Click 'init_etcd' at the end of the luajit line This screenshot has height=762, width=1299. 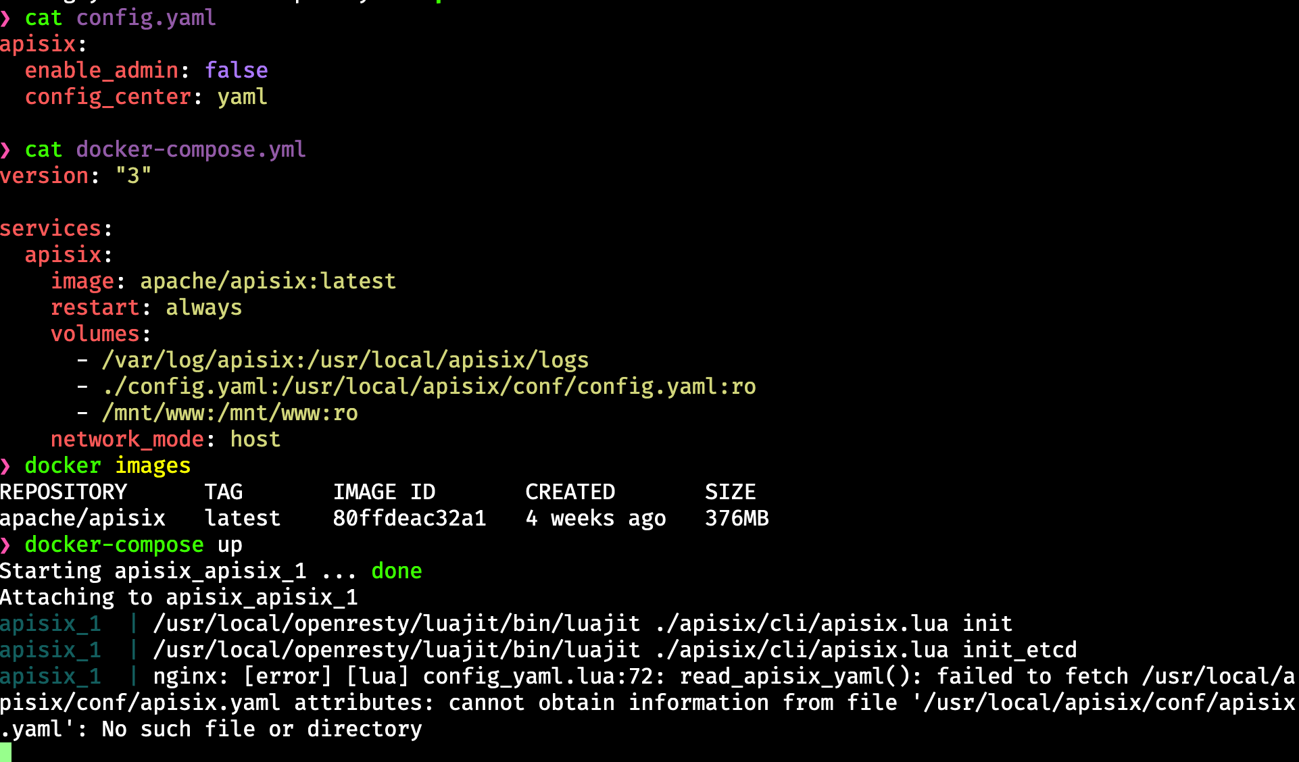pyautogui.click(x=1019, y=650)
